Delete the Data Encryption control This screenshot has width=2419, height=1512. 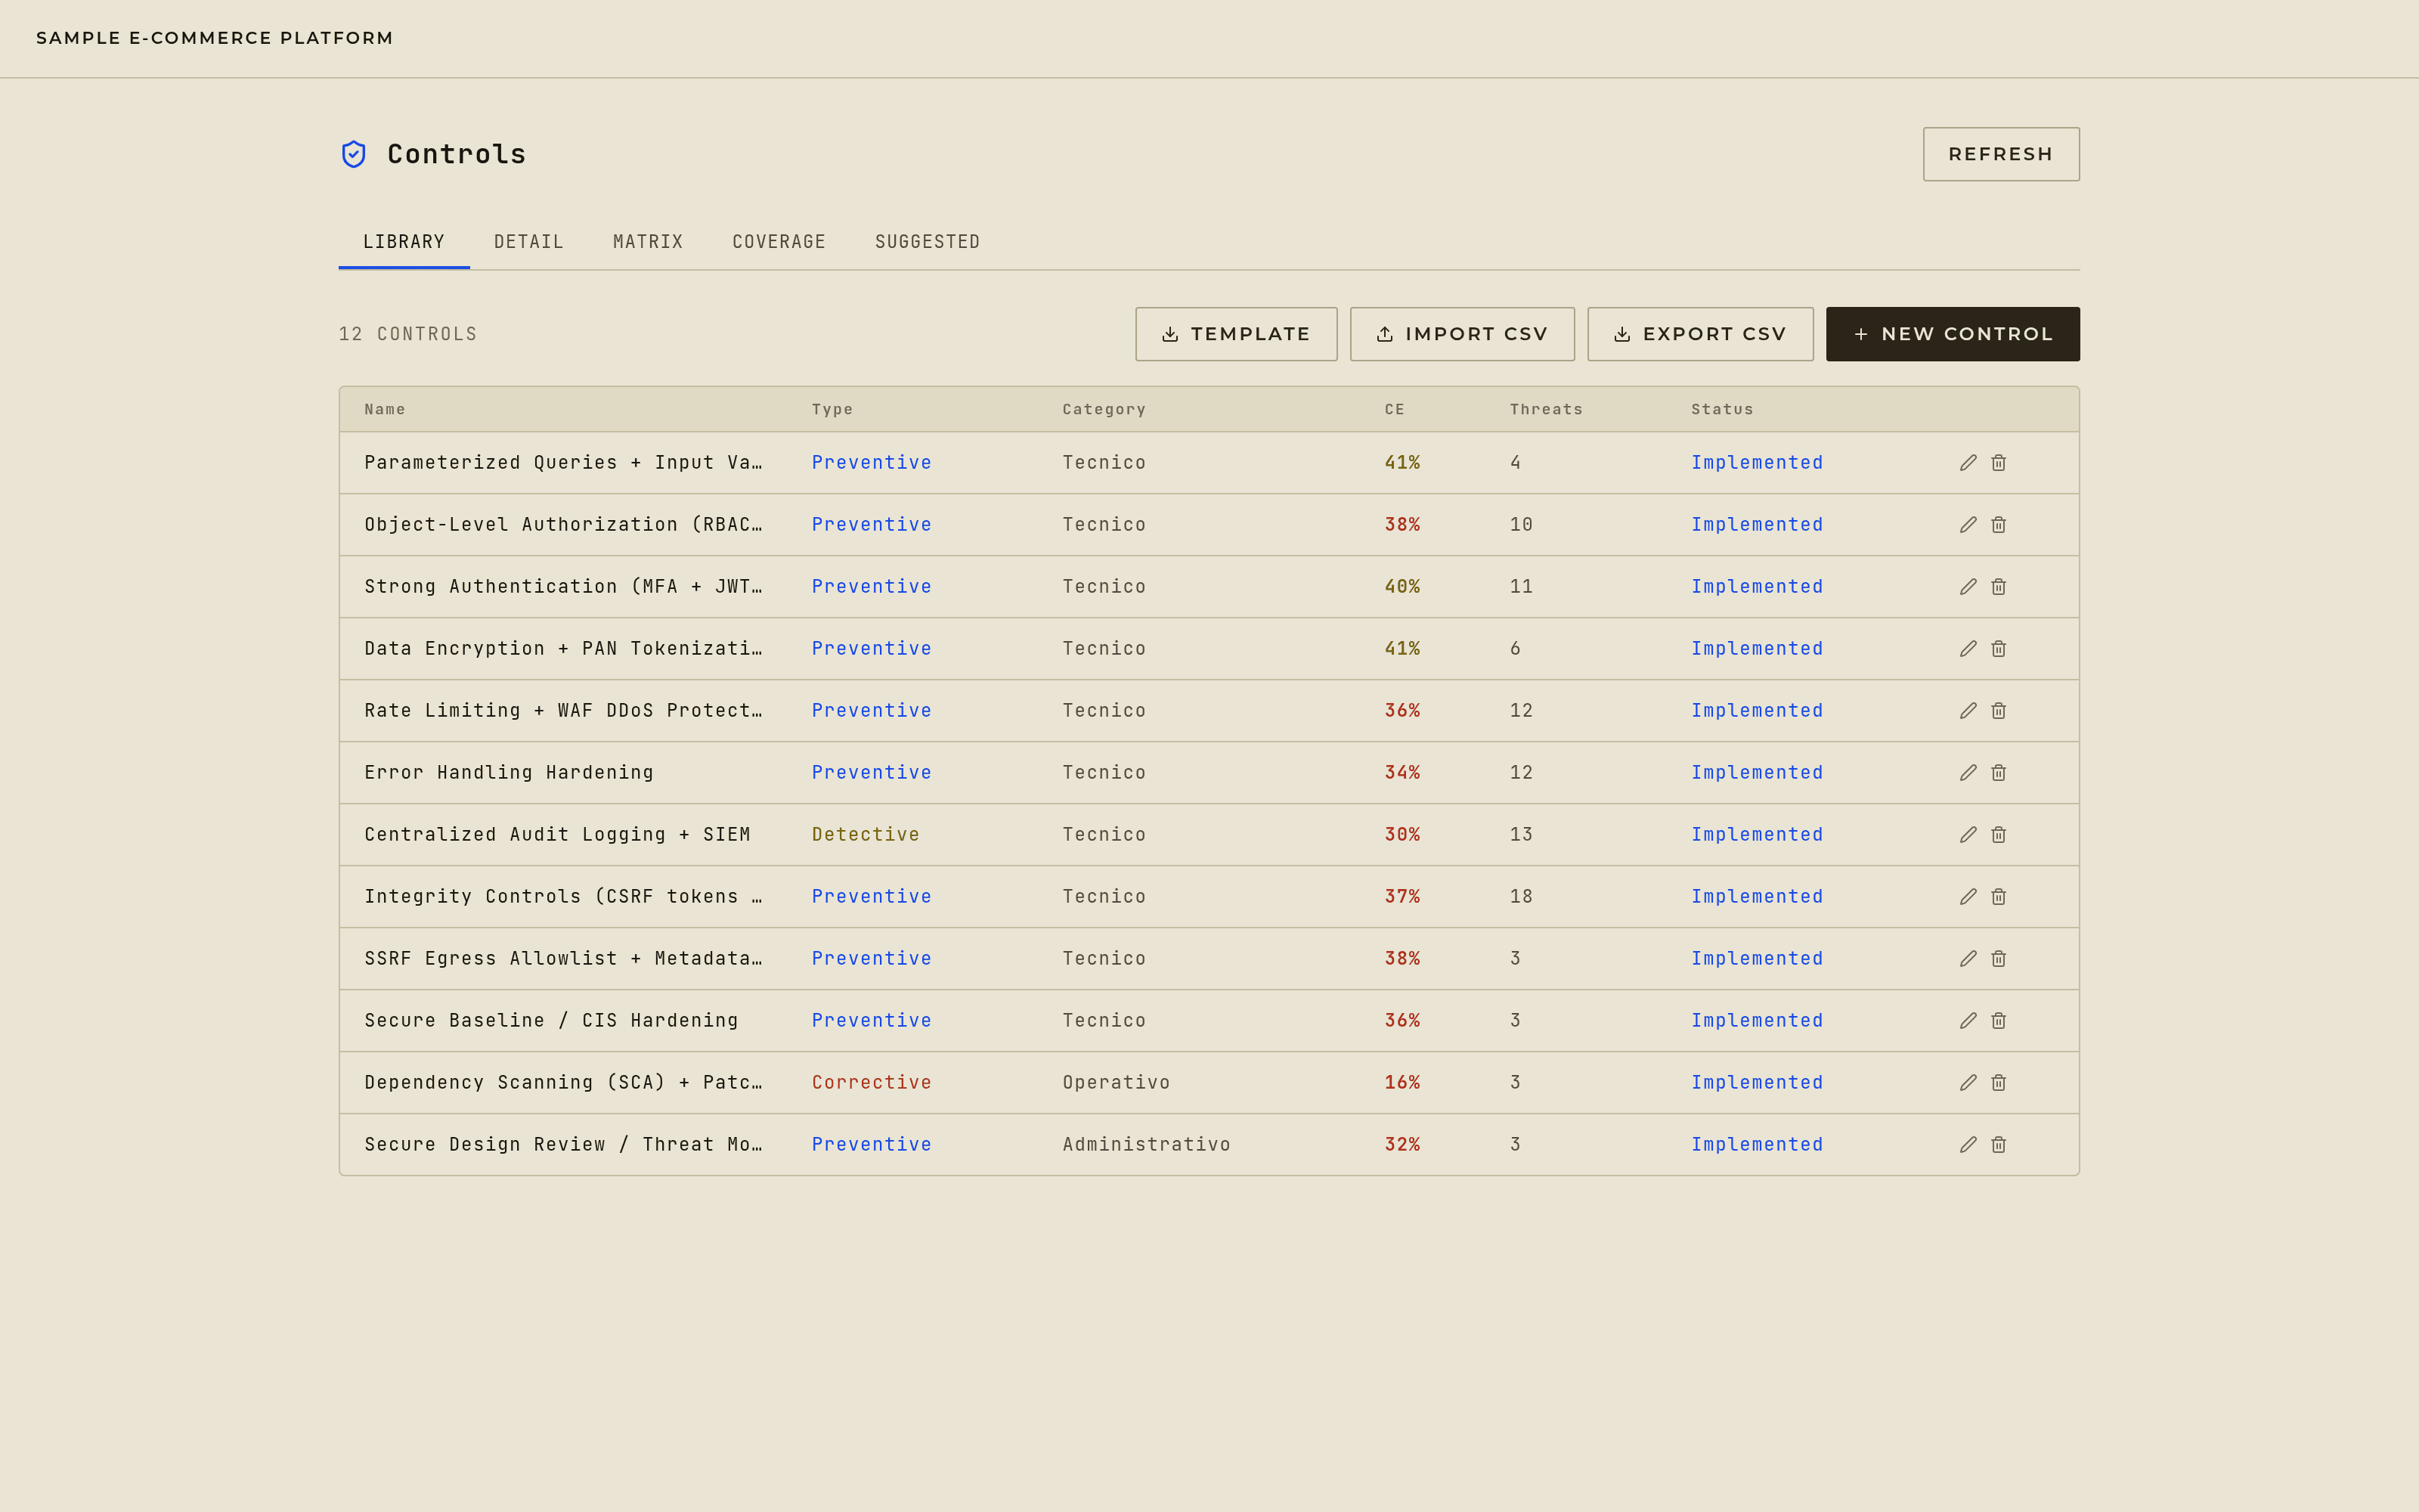[1998, 649]
